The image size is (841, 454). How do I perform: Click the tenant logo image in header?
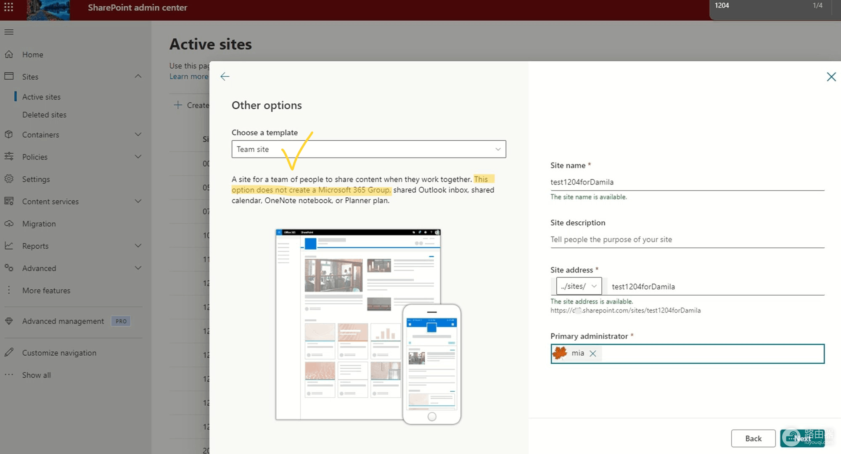point(48,10)
